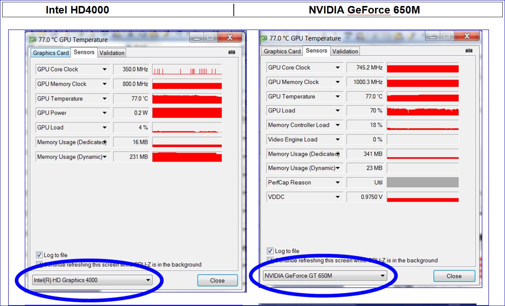Open Memory Usage (Dedicated) dropdown in NVIDIA window
Screen dimensions: 505x306
[338, 154]
